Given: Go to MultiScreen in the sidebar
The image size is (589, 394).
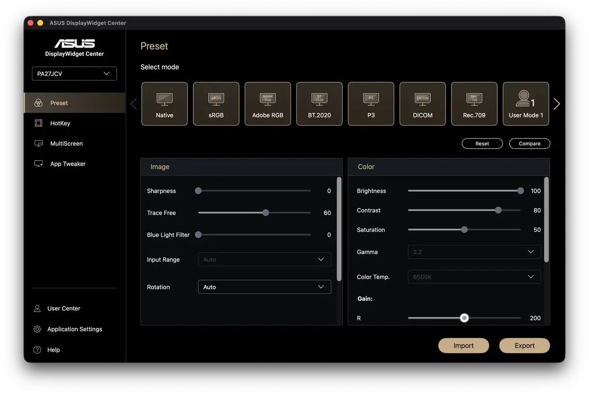Looking at the screenshot, I should [x=75, y=144].
